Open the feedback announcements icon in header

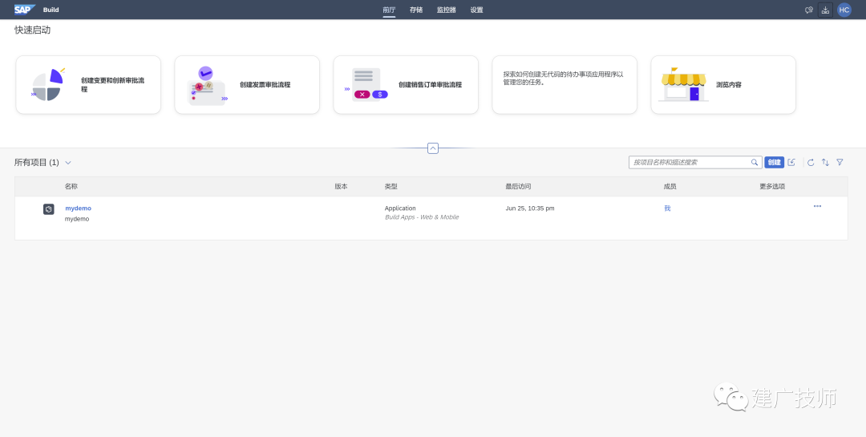(809, 10)
